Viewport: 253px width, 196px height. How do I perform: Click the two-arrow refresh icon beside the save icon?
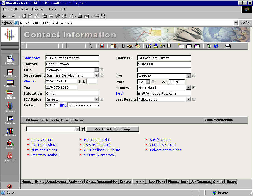(x=91, y=46)
